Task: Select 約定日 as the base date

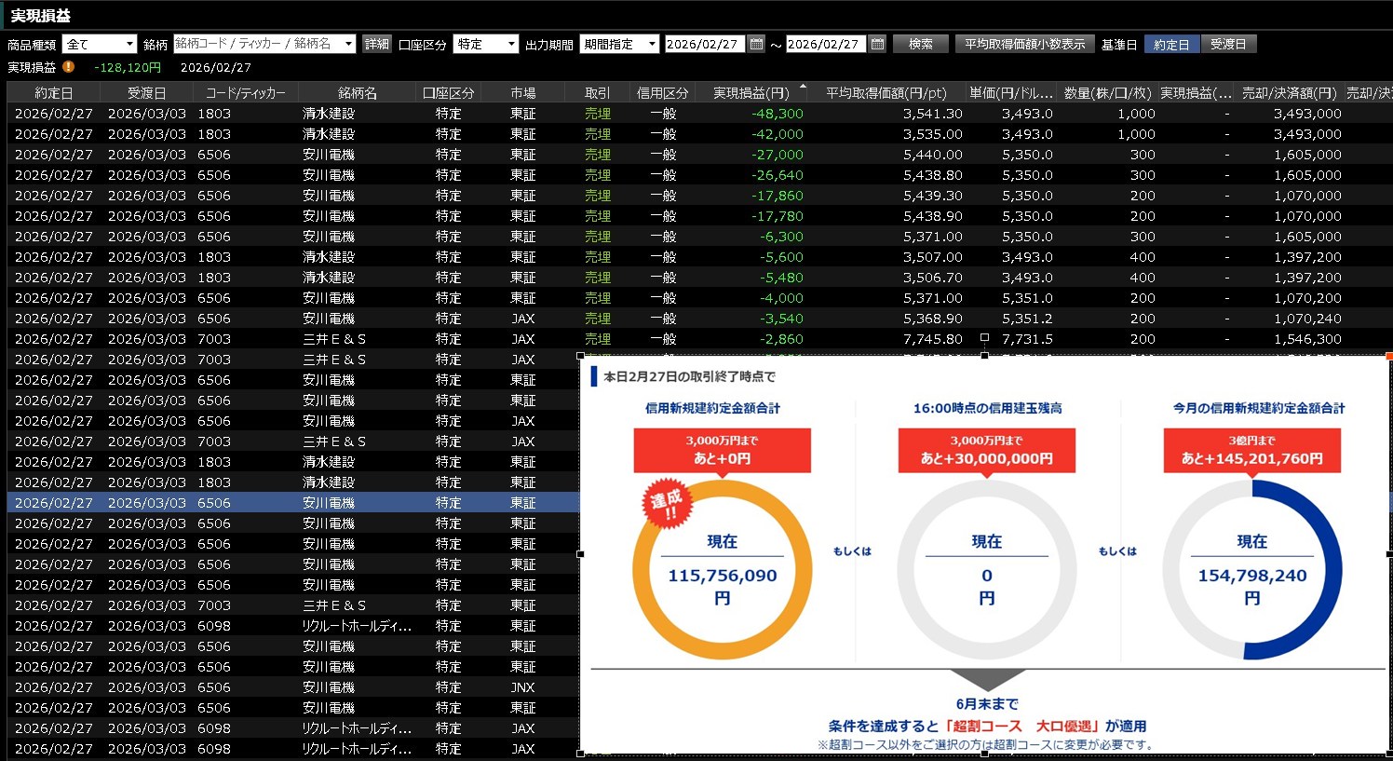Action: point(1170,44)
